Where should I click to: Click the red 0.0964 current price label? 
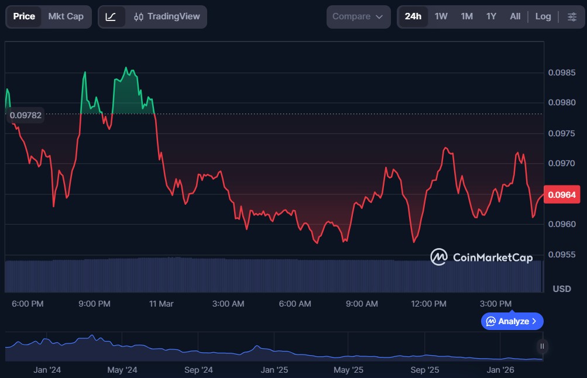pyautogui.click(x=562, y=195)
